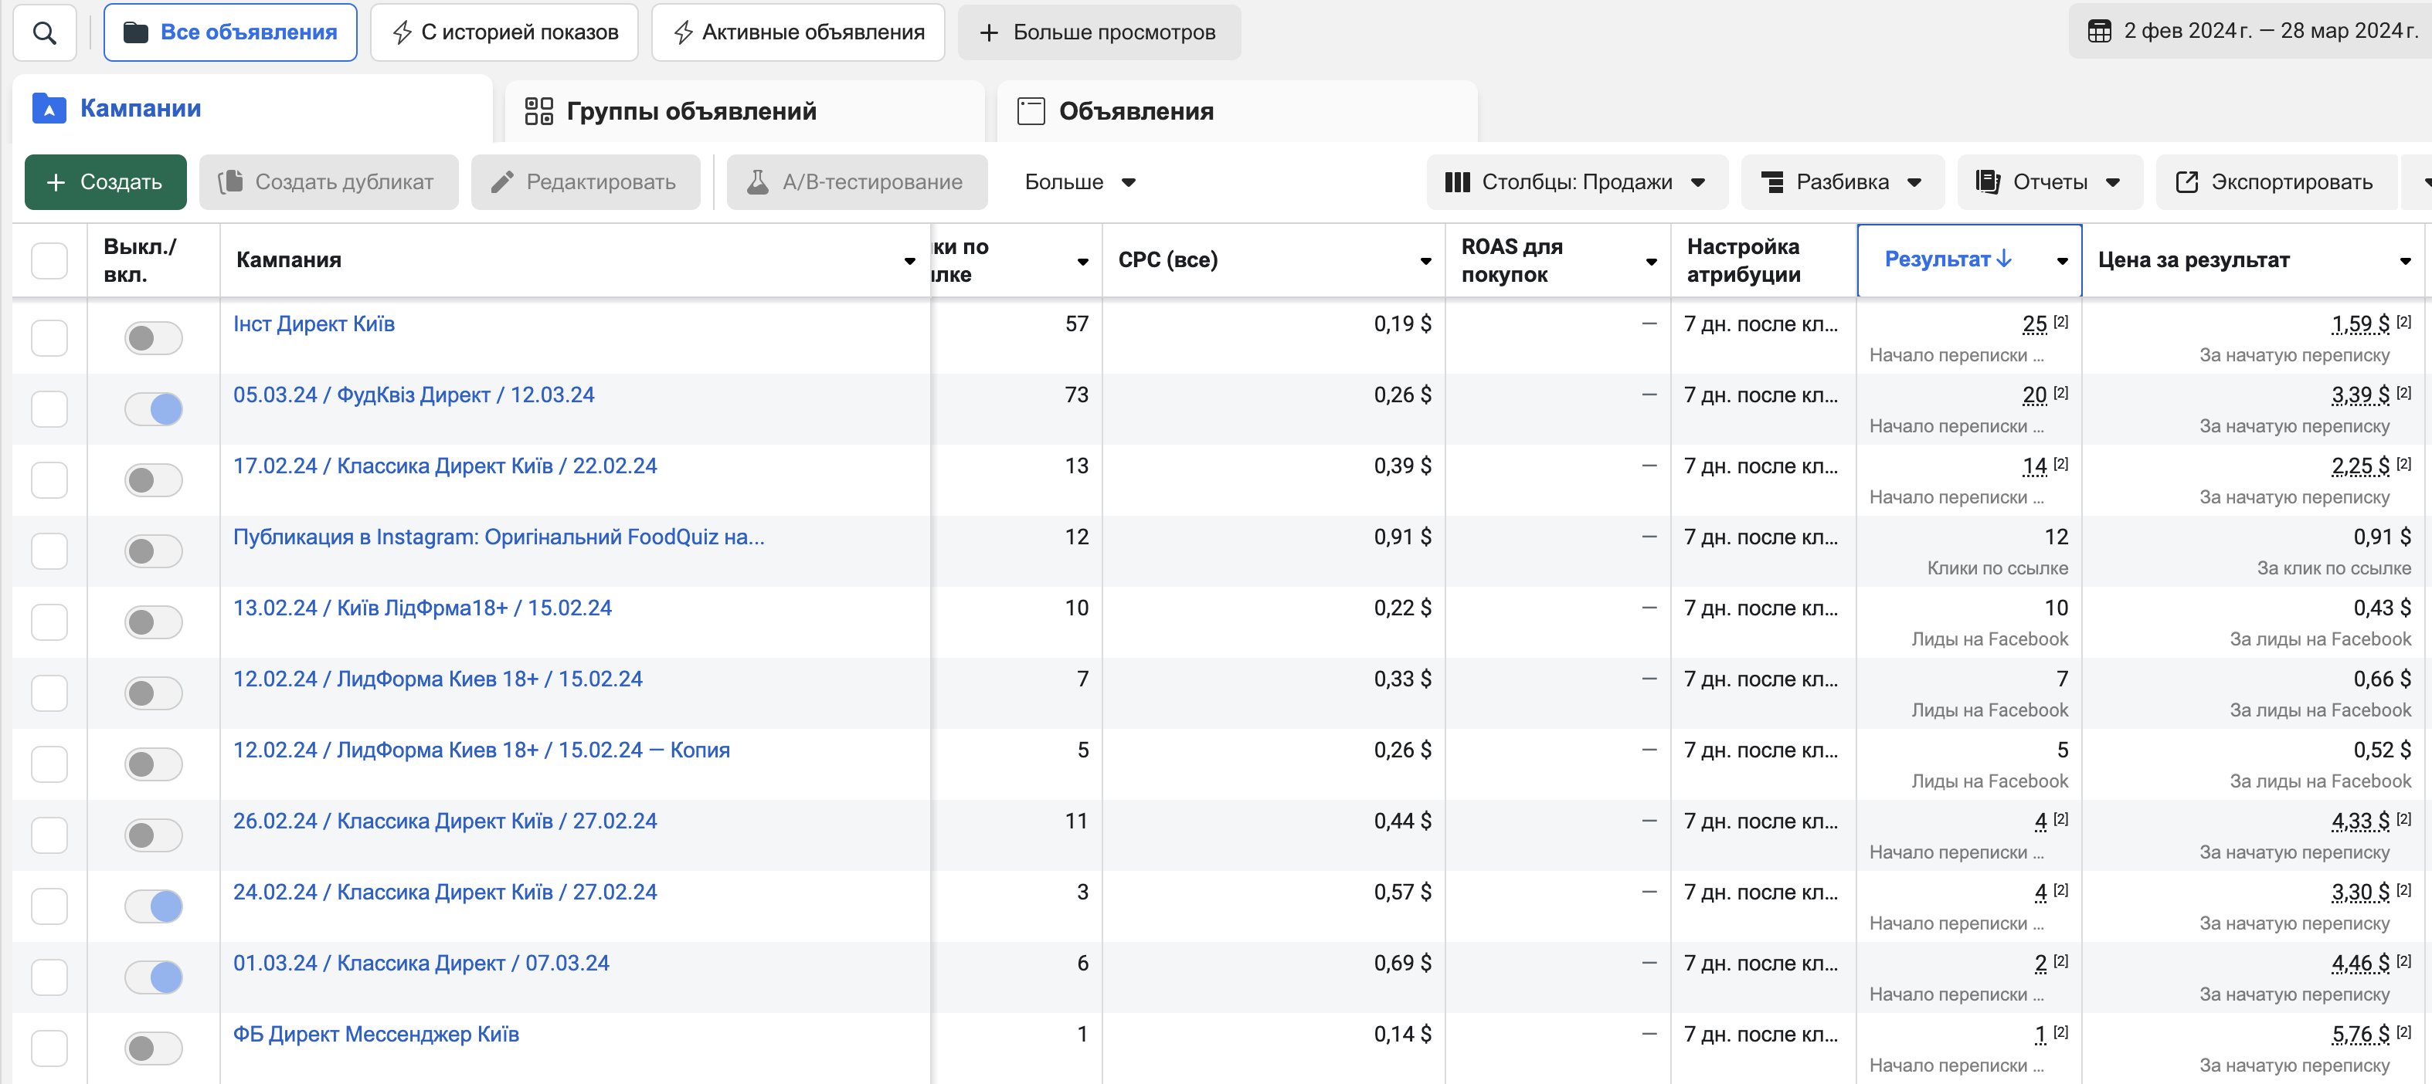2432x1084 pixels.
Task: Tick checkbox for Публикация в Instagram row
Action: click(49, 551)
